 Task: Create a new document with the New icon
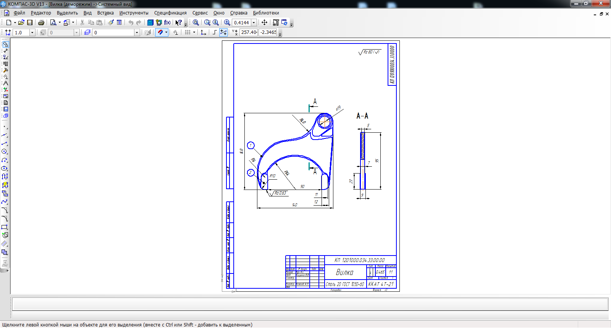(9, 23)
